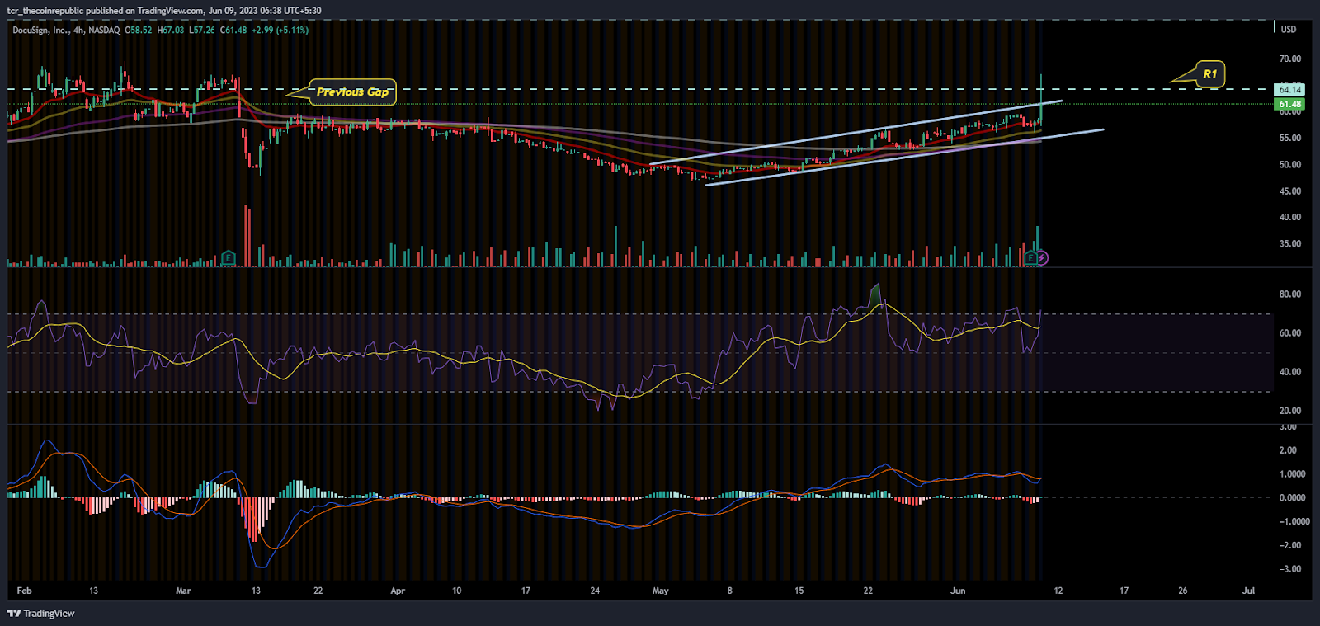Click the 0.0000 level on MACD axis

pyautogui.click(x=1292, y=497)
